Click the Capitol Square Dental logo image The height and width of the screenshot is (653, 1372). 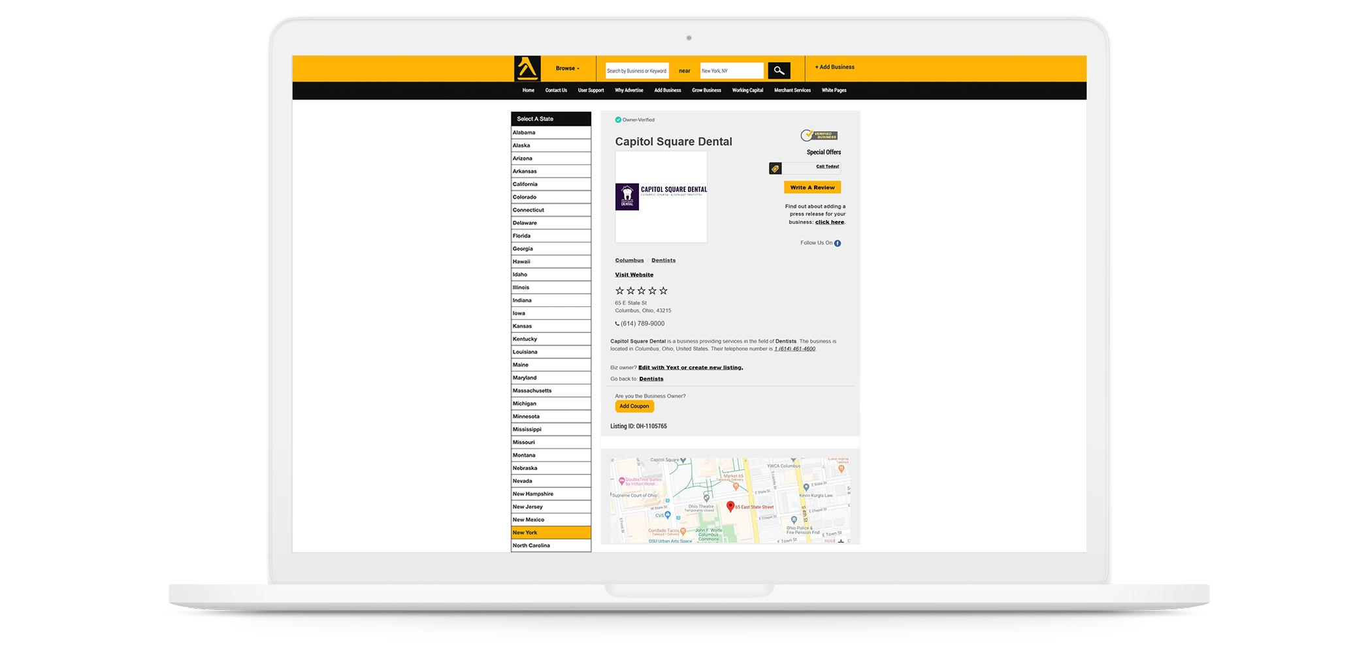[661, 197]
